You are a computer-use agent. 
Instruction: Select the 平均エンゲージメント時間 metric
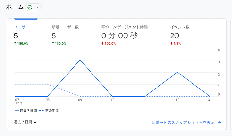(124, 27)
